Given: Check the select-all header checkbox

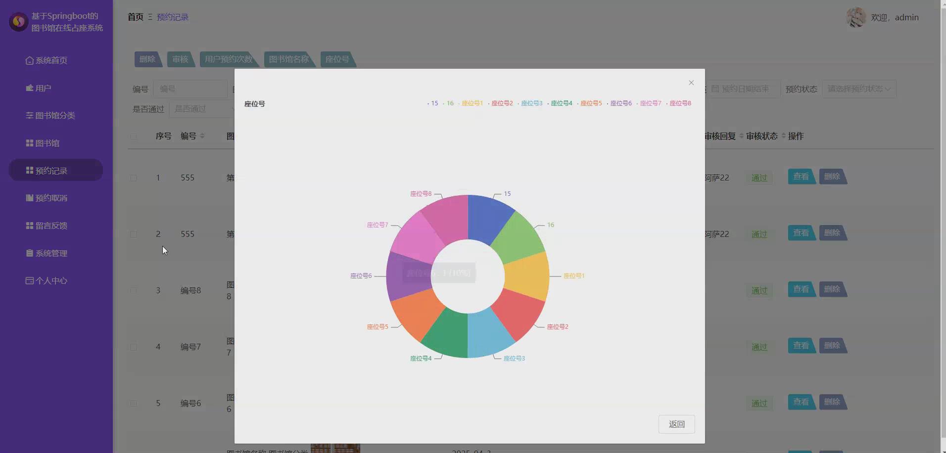Looking at the screenshot, I should pyautogui.click(x=134, y=136).
